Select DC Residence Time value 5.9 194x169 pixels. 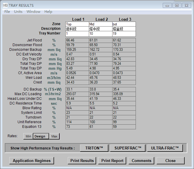coord(77,103)
